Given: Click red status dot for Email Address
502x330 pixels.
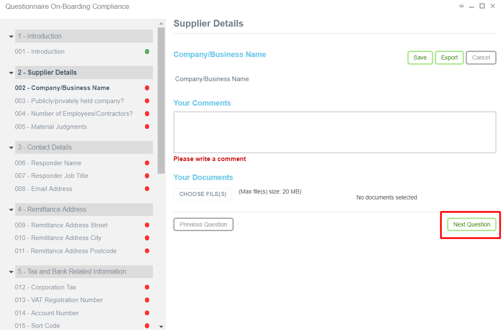Looking at the screenshot, I should (x=147, y=189).
